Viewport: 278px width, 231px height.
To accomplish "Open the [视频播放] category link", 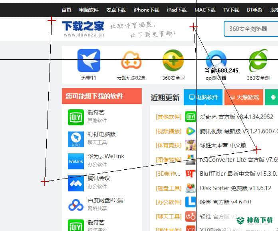I will (x=169, y=131).
